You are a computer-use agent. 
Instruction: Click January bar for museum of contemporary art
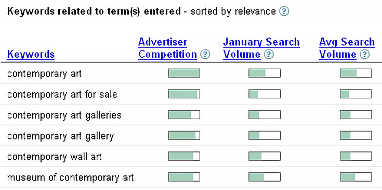point(265,177)
